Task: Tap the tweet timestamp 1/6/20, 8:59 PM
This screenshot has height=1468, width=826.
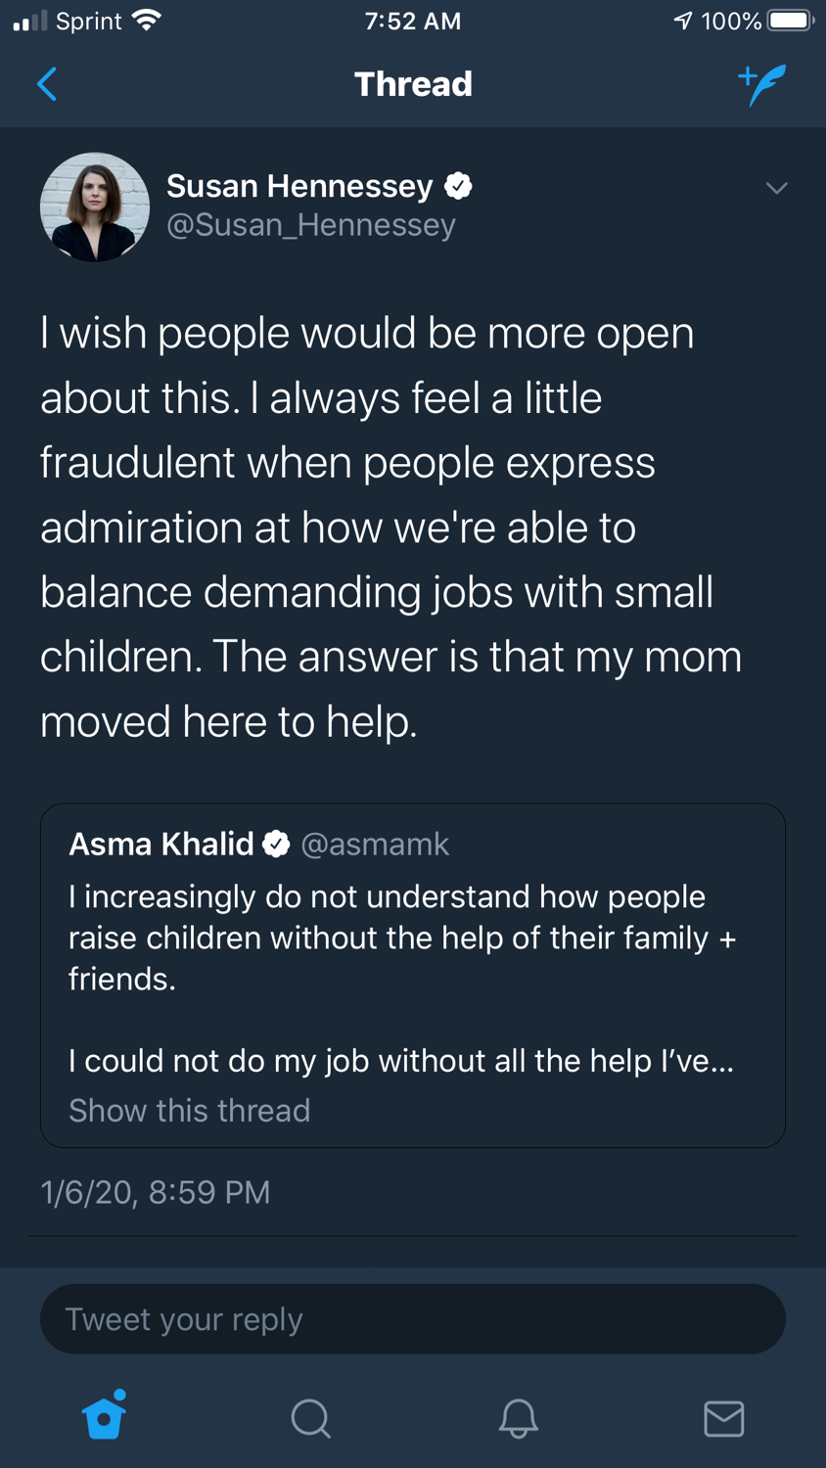Action: [x=156, y=1192]
